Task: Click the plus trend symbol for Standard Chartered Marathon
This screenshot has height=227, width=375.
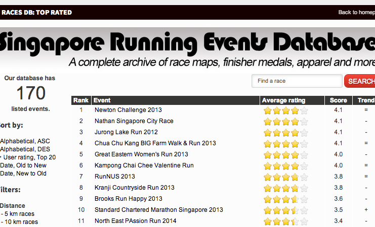Action: (x=366, y=210)
